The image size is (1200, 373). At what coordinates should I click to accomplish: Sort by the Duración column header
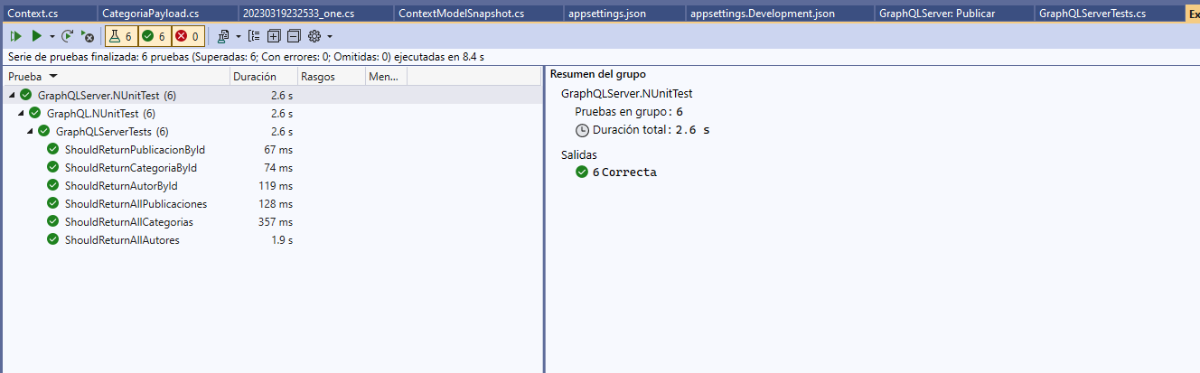tap(263, 77)
